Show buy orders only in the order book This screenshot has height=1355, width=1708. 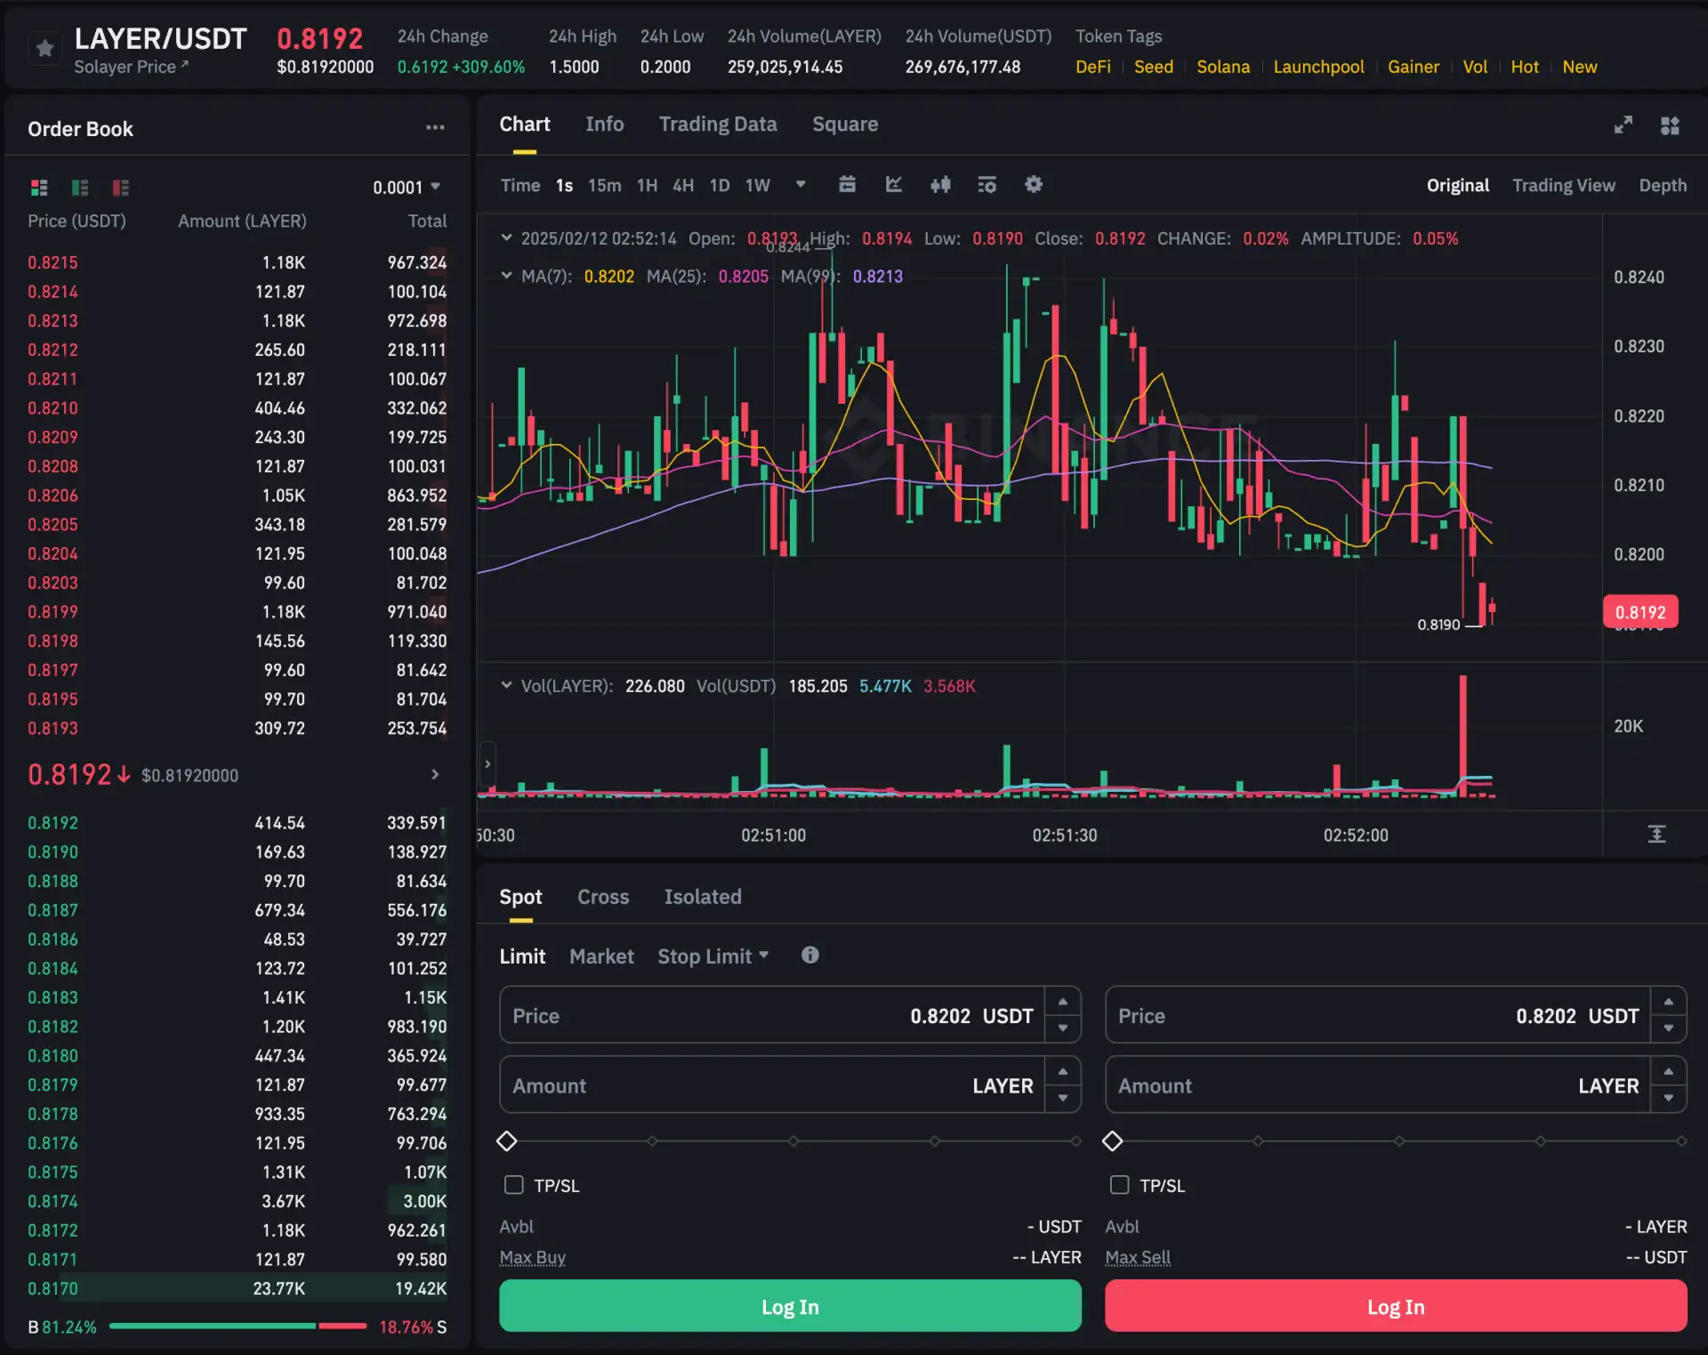coord(80,188)
